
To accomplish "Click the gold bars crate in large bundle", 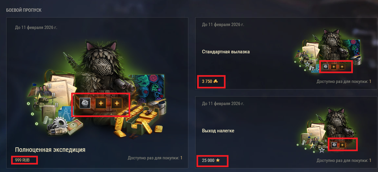I will tap(137, 123).
